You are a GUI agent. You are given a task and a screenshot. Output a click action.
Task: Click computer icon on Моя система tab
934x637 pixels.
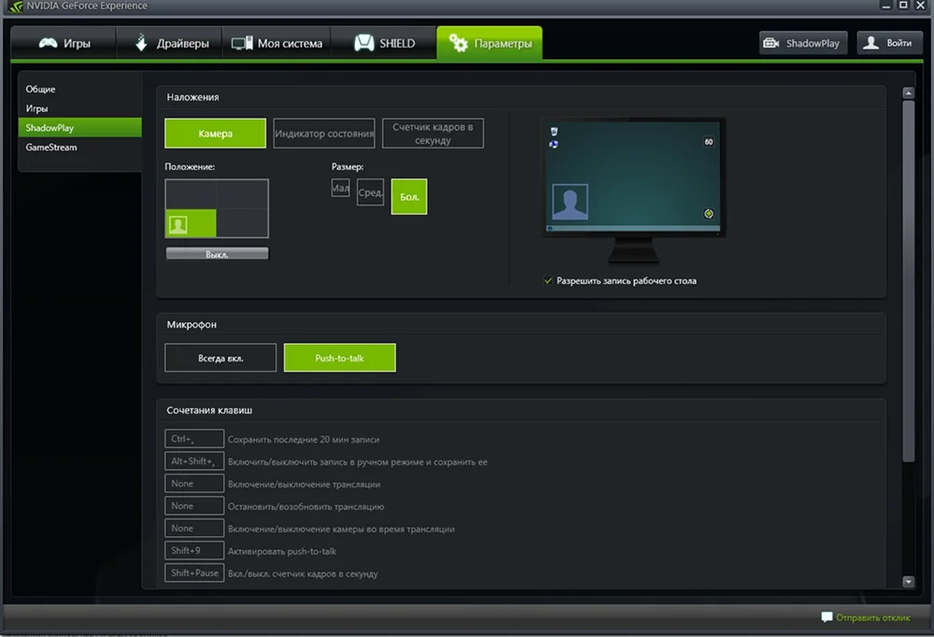click(242, 43)
